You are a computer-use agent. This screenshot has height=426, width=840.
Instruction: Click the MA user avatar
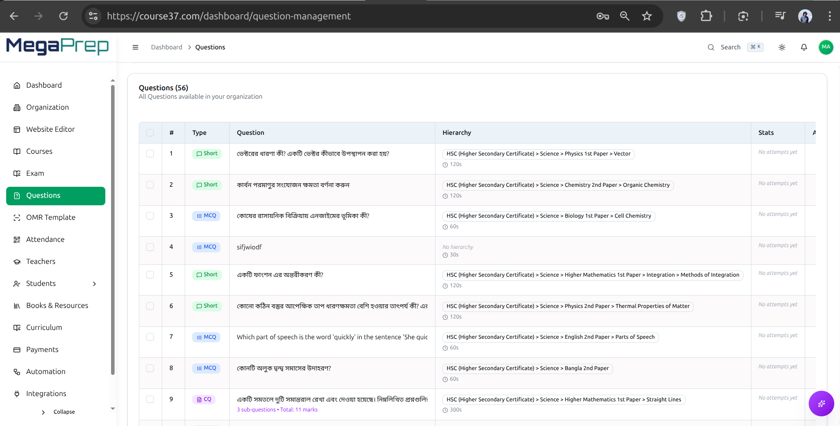point(825,47)
